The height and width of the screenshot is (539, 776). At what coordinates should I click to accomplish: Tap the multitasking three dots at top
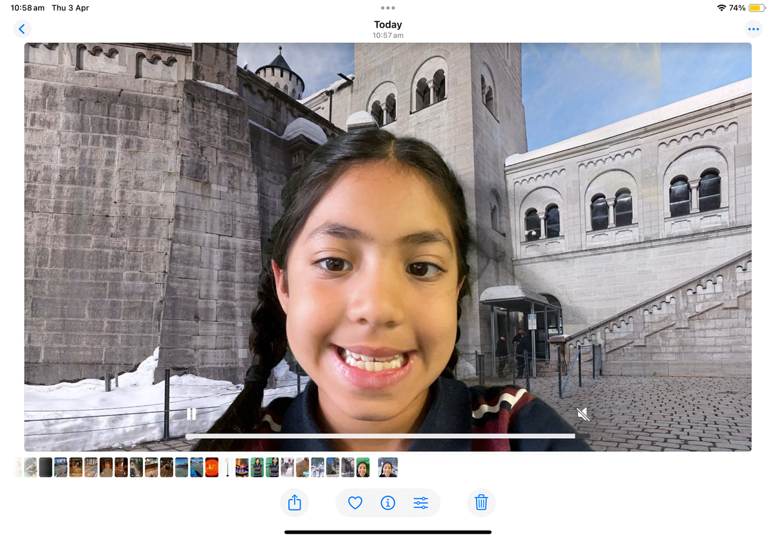tap(388, 8)
